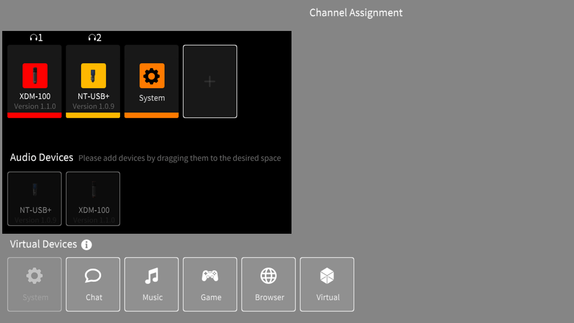The width and height of the screenshot is (574, 323).
Task: Click the Channel Assignment title
Action: coord(356,13)
